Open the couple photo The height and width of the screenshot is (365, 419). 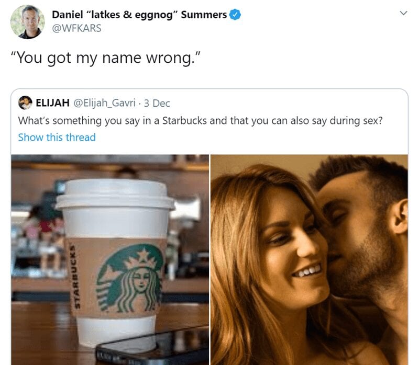(309, 259)
